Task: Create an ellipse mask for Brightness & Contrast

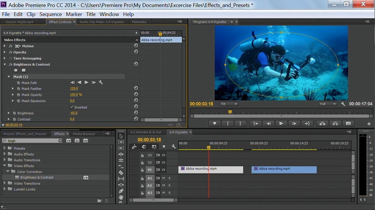Action: coord(16,70)
